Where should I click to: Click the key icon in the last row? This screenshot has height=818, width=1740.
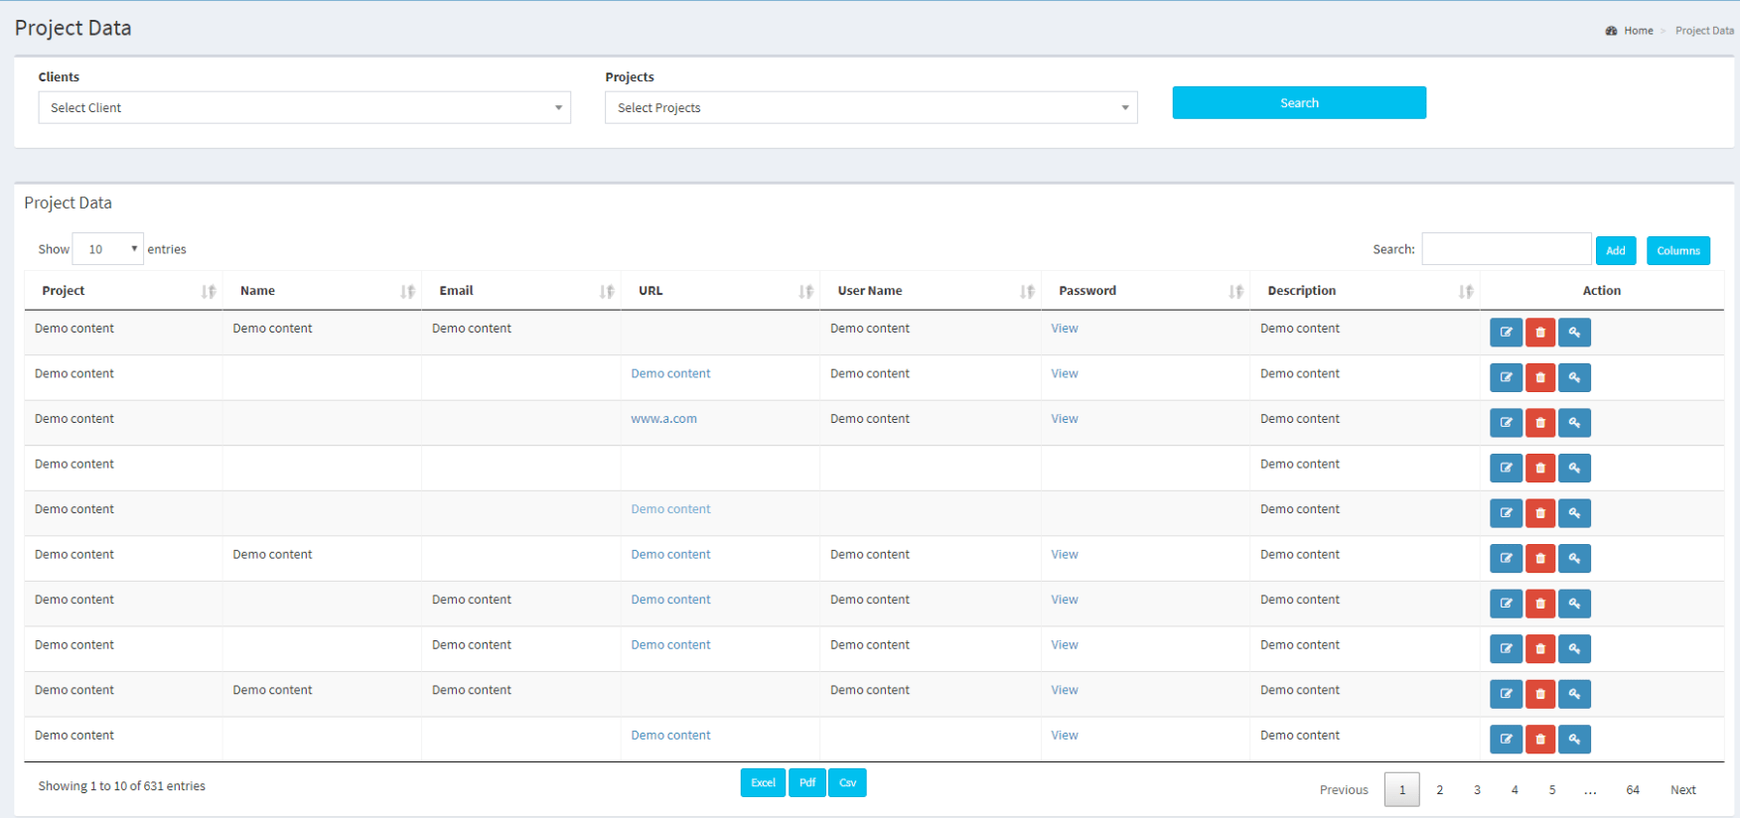click(x=1574, y=740)
